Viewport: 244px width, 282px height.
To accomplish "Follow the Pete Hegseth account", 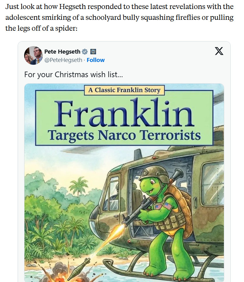I will click(x=96, y=60).
